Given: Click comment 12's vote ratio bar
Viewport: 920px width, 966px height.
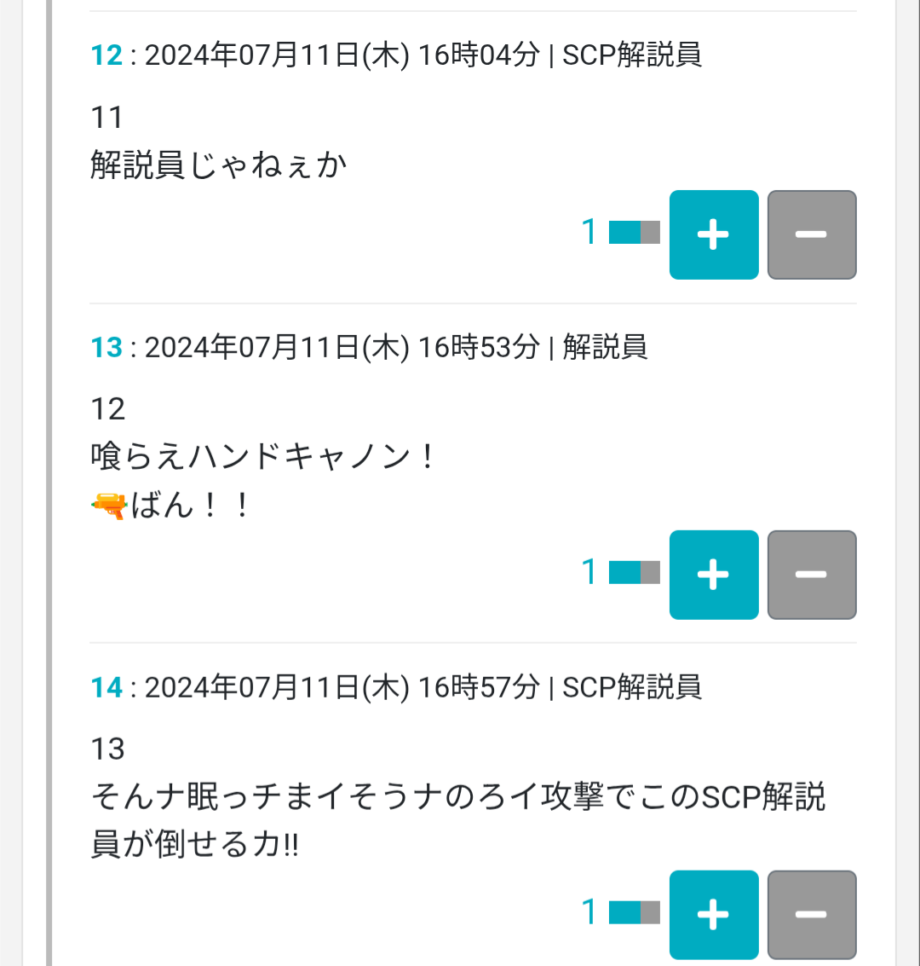Looking at the screenshot, I should (x=635, y=233).
